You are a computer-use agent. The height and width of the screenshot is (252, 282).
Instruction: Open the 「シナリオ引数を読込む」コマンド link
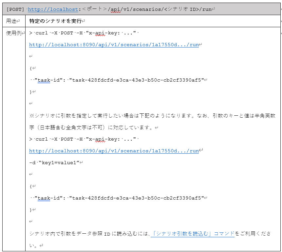[193, 234]
